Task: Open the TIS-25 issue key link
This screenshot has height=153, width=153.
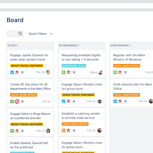Action: point(40,72)
